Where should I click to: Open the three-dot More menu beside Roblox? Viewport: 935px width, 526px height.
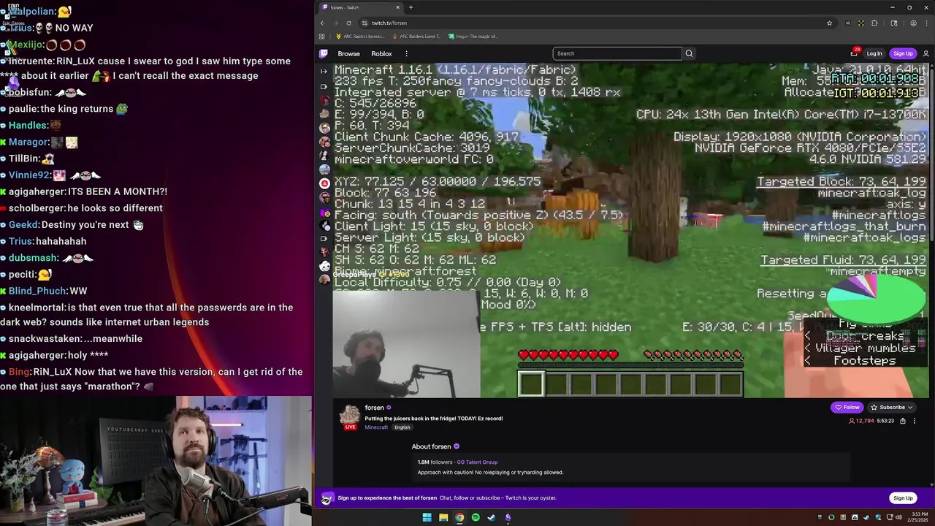[406, 53]
